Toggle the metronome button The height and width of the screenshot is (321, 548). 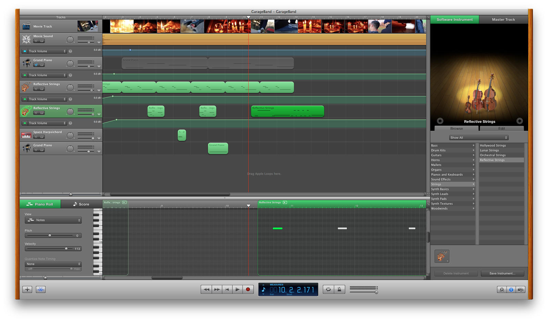(x=339, y=290)
